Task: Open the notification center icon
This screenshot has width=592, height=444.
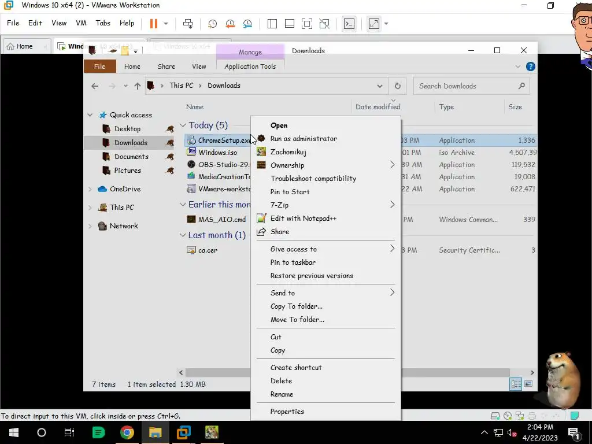Action: [573, 432]
